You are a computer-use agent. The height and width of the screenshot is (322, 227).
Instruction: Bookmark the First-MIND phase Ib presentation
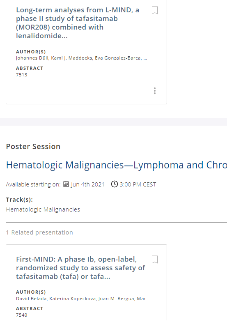(x=155, y=260)
